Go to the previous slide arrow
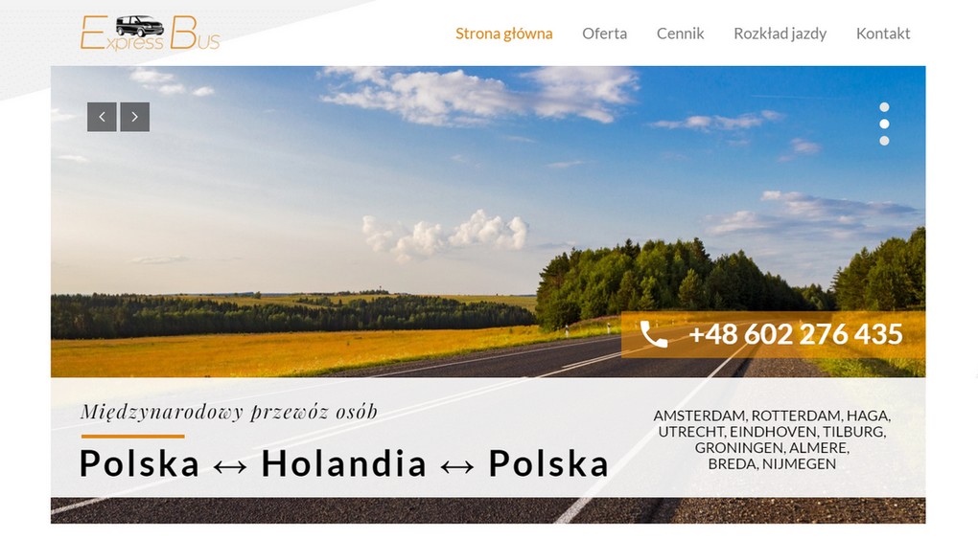 (102, 117)
